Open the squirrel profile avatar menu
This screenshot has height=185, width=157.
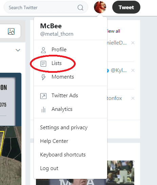coord(100,7)
